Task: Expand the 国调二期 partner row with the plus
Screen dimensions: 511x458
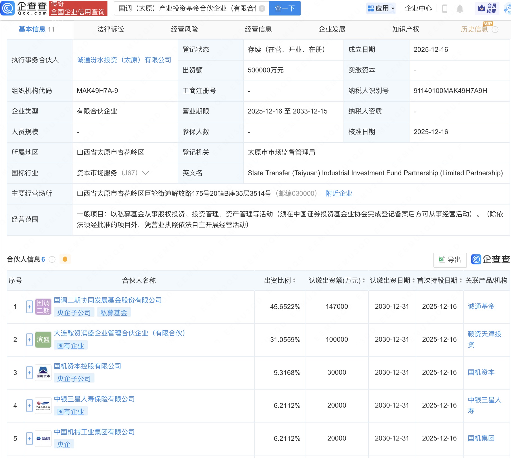Action: (x=29, y=307)
